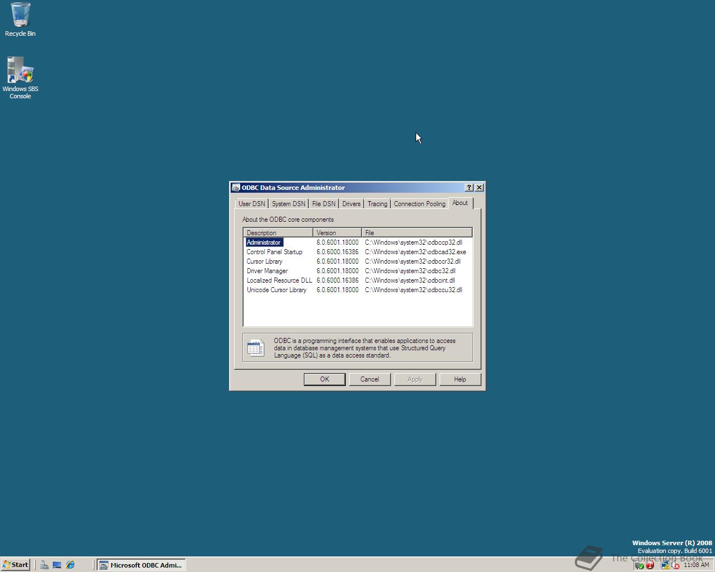Click the Help button
The width and height of the screenshot is (715, 572).
pyautogui.click(x=460, y=379)
